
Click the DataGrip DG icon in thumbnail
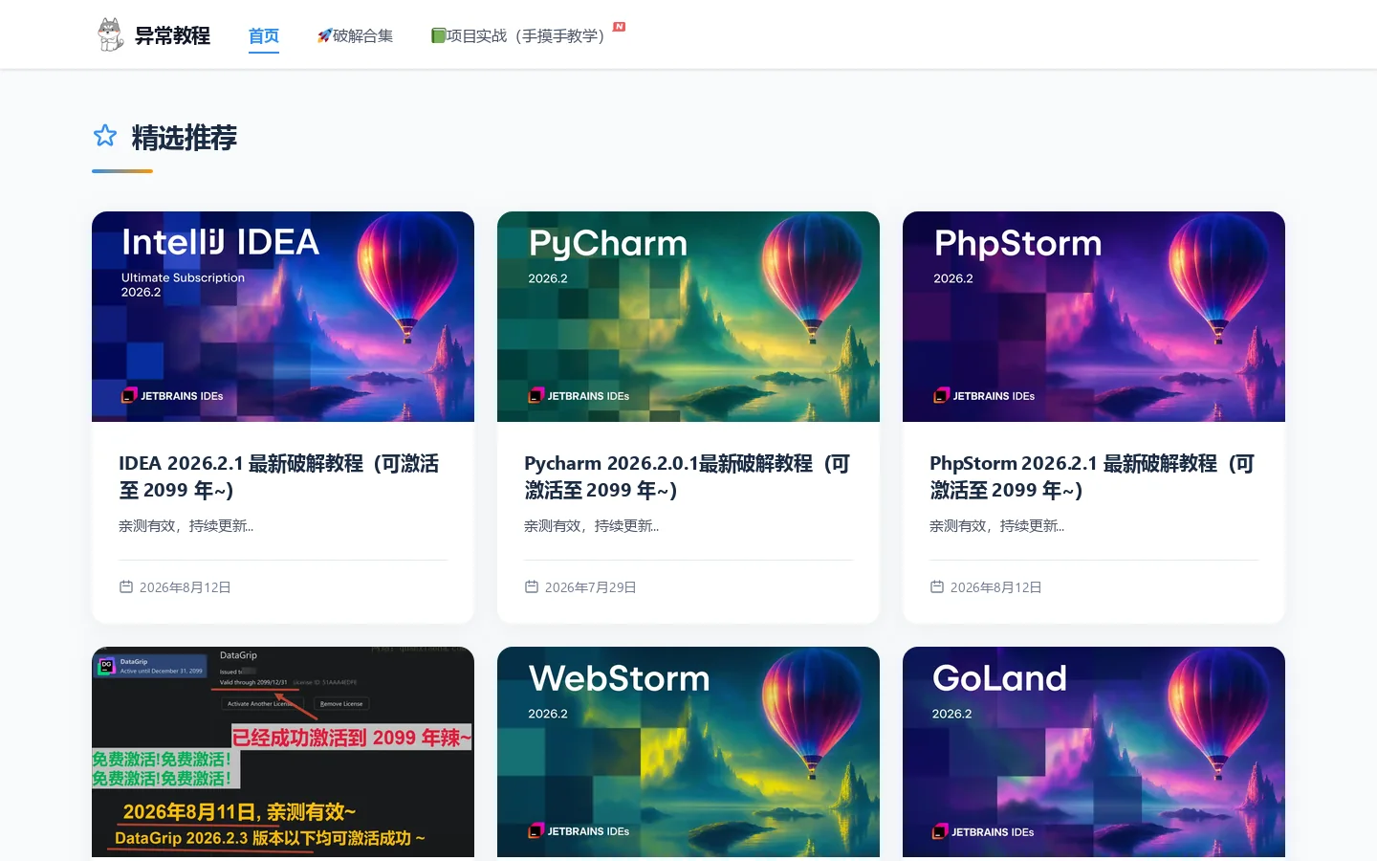click(x=107, y=666)
